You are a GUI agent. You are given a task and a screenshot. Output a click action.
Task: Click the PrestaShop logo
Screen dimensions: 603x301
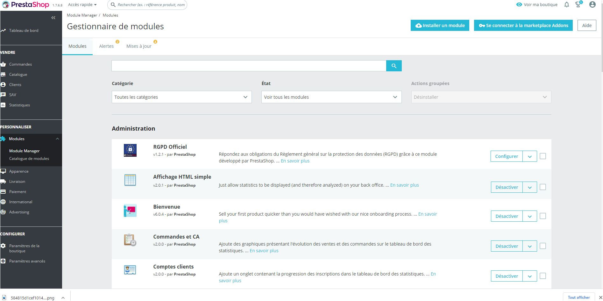pos(26,5)
